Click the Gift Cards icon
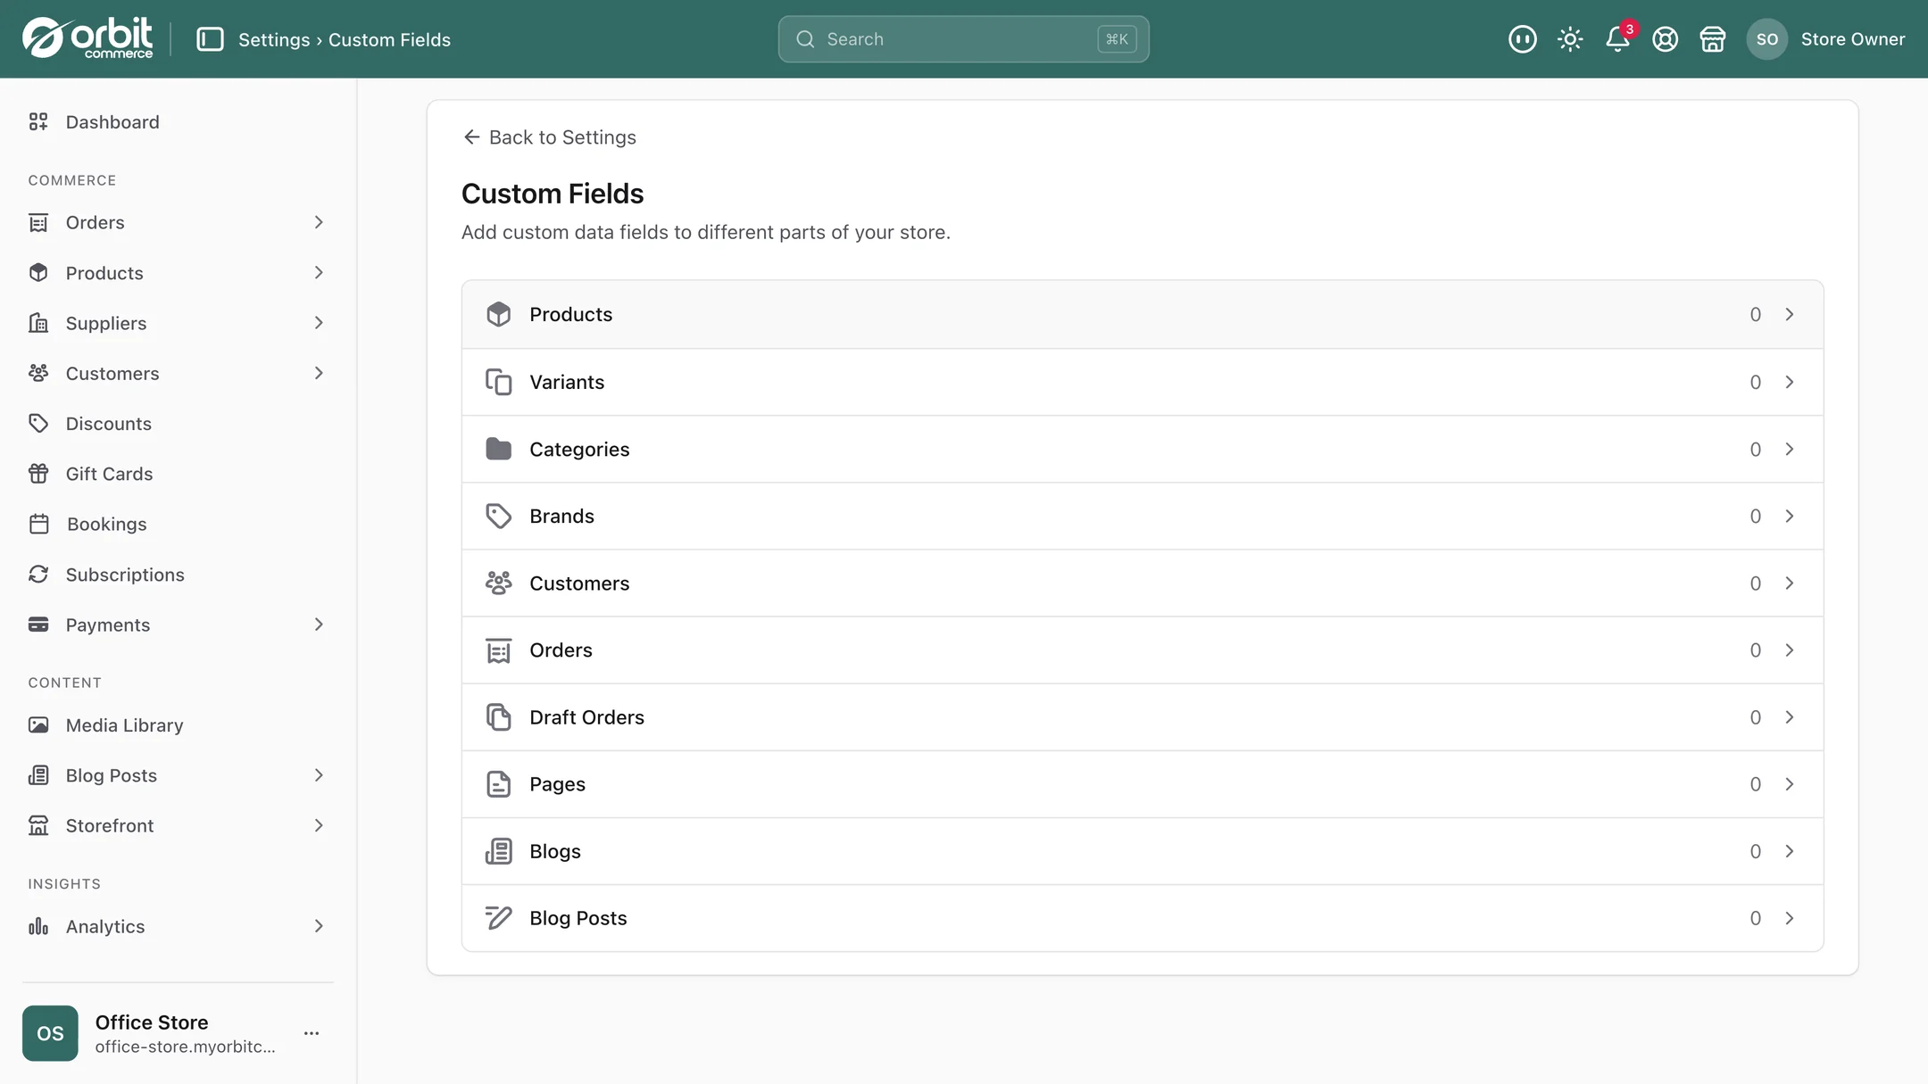 coord(38,474)
